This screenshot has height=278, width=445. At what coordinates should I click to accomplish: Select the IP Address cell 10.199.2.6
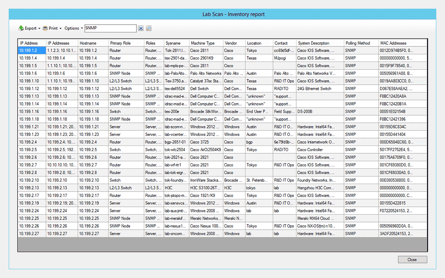tap(32, 157)
